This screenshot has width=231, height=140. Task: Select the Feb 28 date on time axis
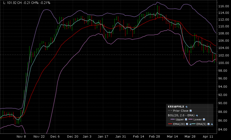[154, 137]
